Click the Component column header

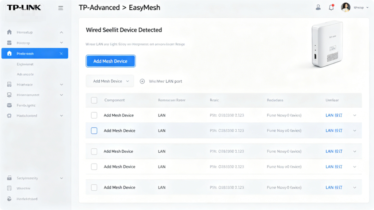pyautogui.click(x=114, y=100)
